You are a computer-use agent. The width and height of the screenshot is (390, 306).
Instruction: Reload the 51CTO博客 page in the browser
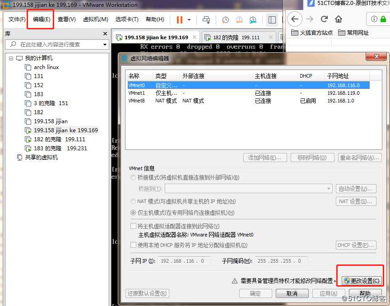click(324, 19)
